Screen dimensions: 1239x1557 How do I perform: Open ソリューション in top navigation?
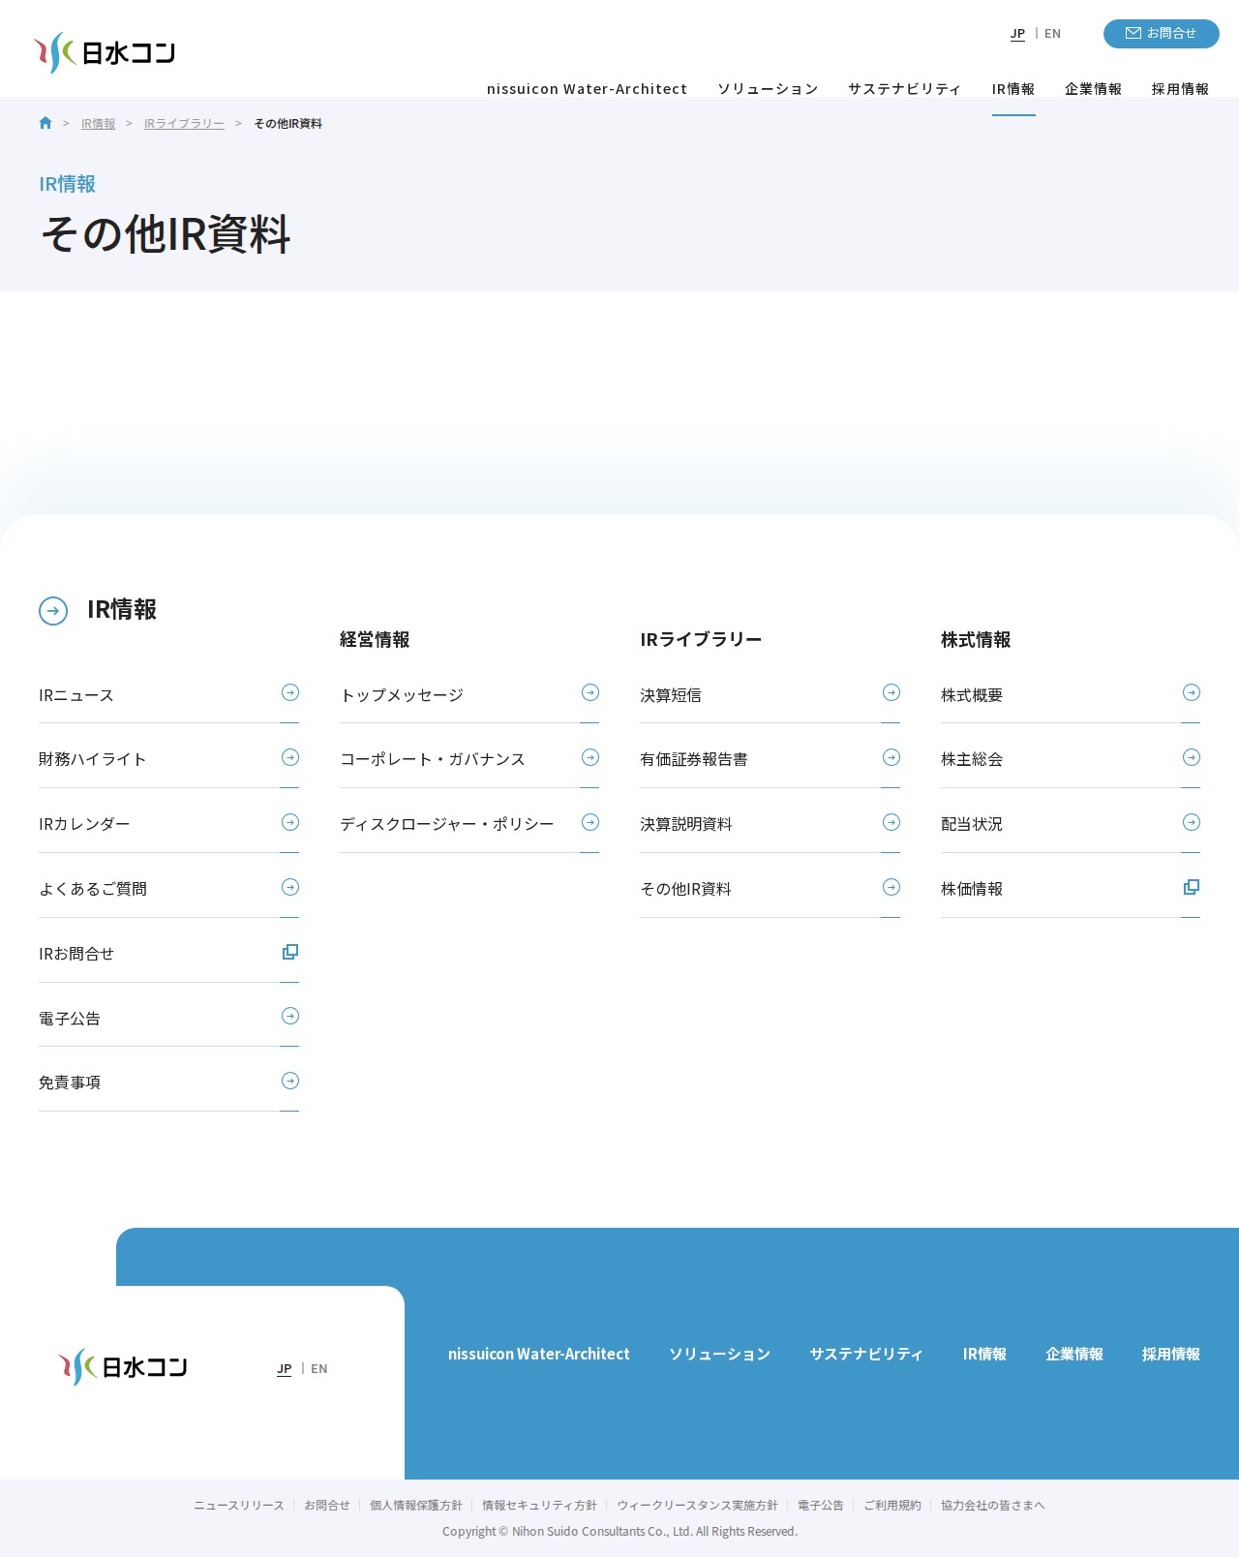point(768,89)
